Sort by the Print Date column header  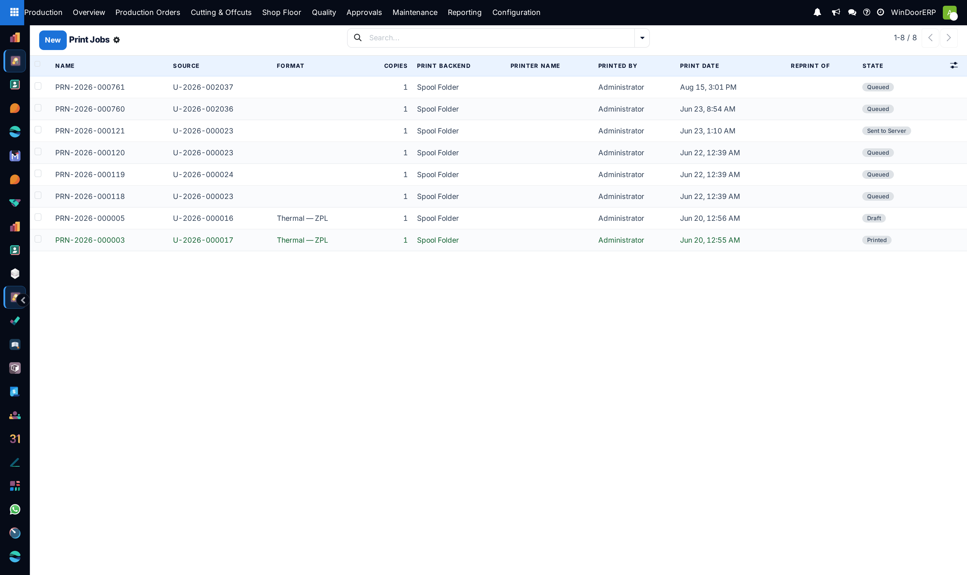point(699,66)
